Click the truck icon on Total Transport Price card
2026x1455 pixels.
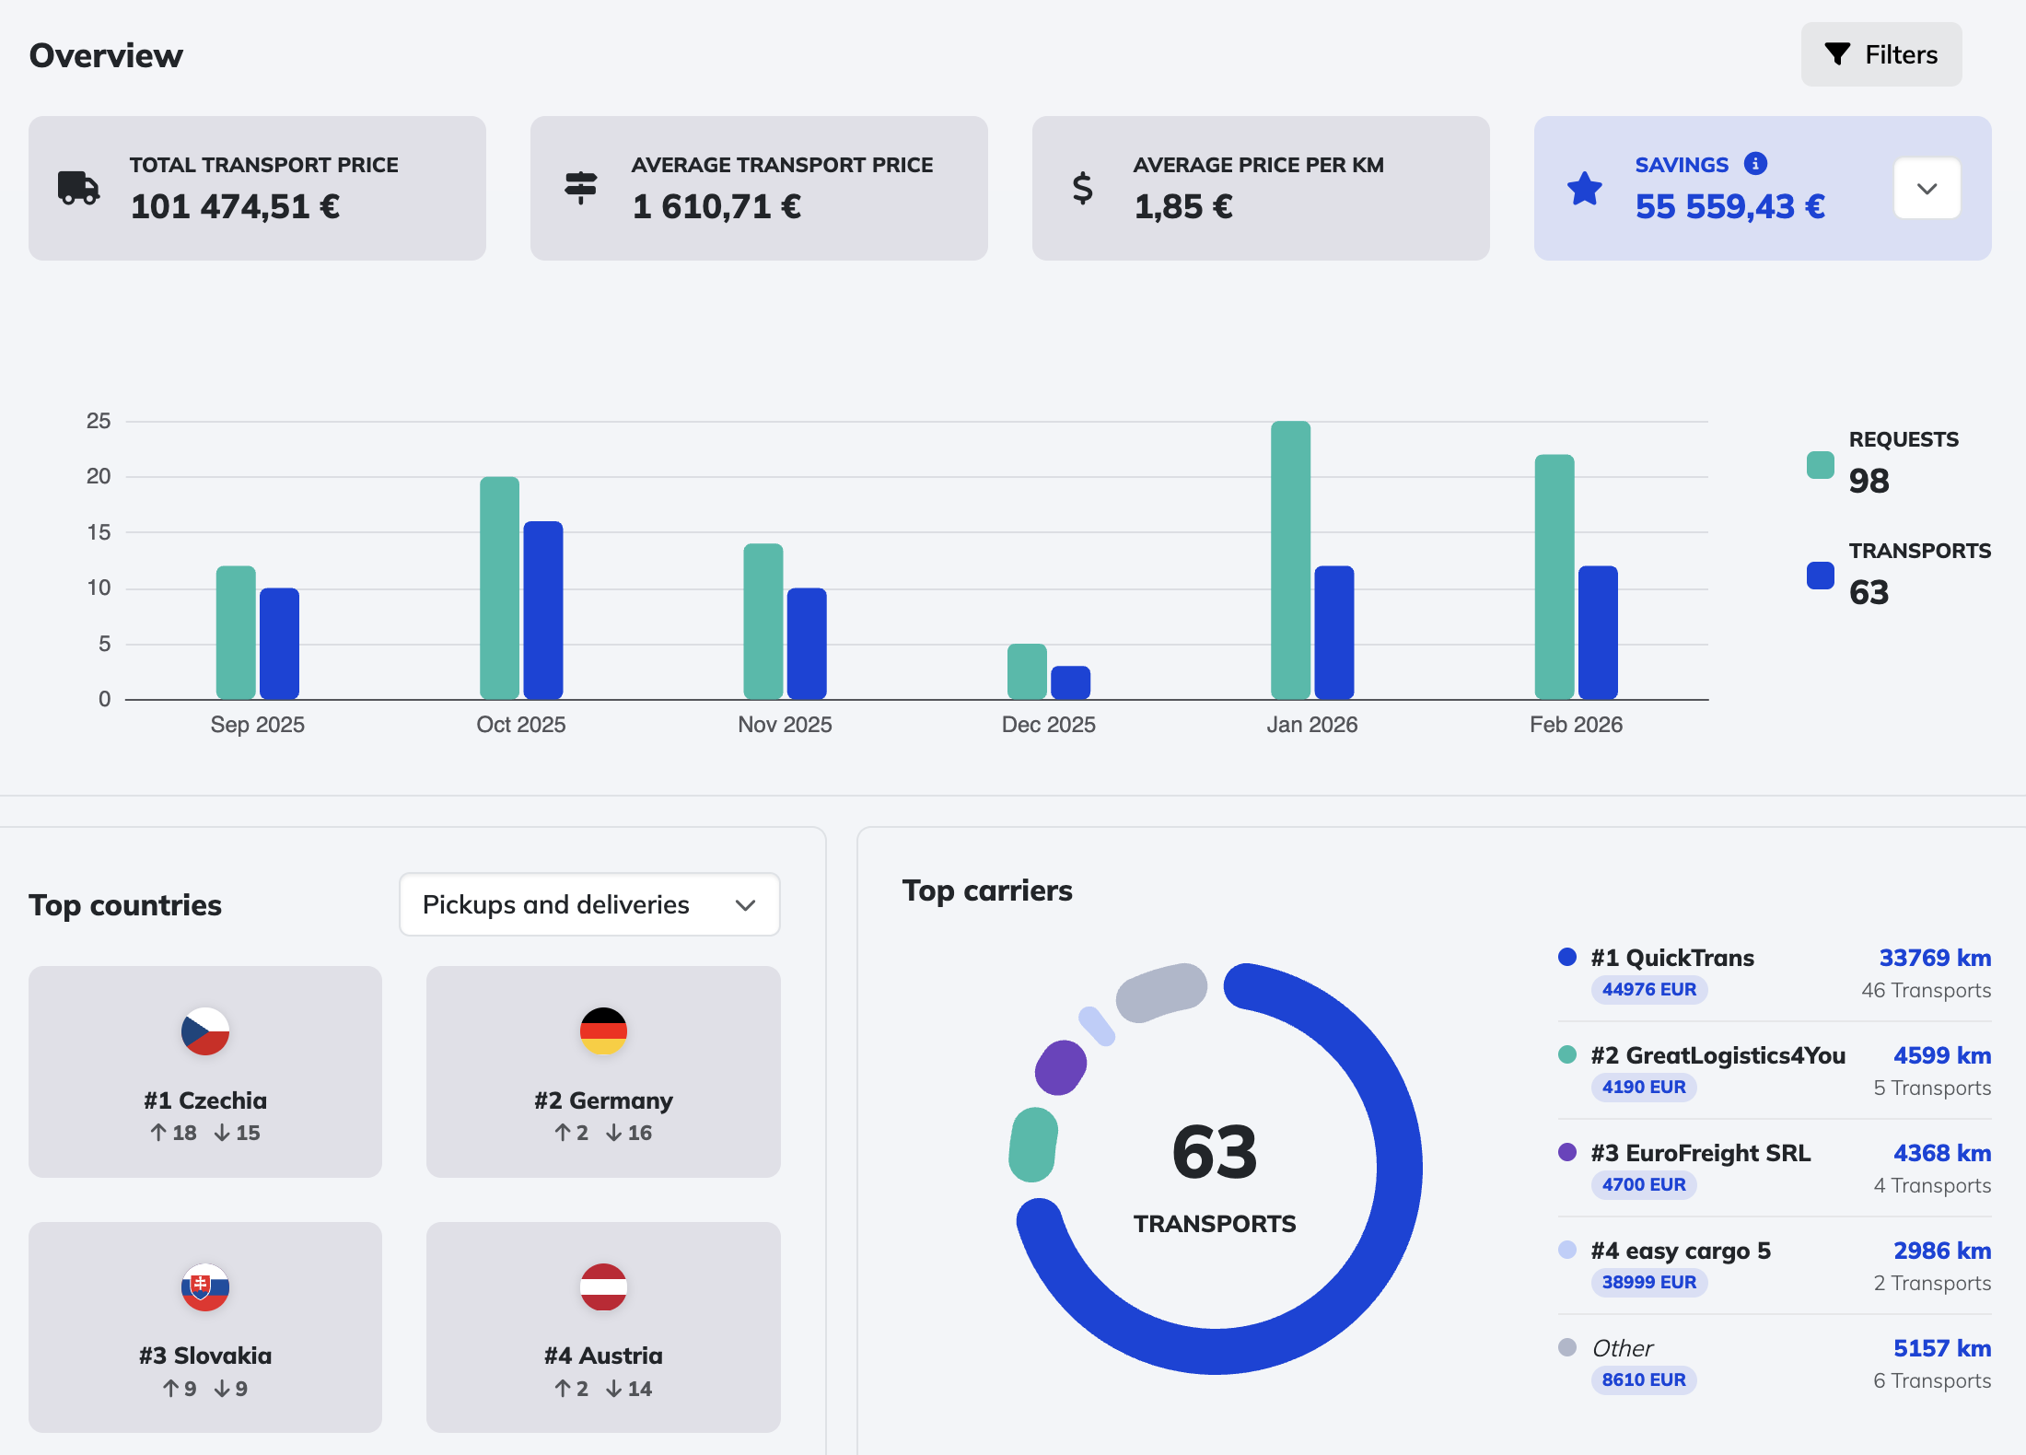pos(77,188)
